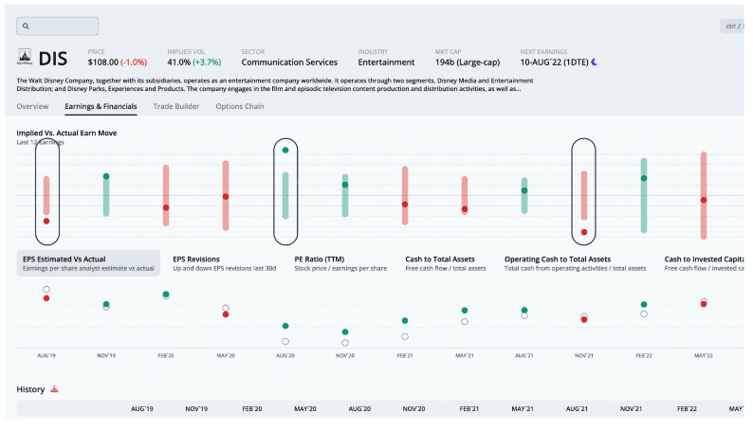Image resolution: width=753 pixels, height=428 pixels.
Task: Click the moon icon beside next earnings date
Action: coord(594,62)
